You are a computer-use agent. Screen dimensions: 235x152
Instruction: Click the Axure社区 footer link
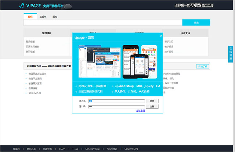click(112, 149)
